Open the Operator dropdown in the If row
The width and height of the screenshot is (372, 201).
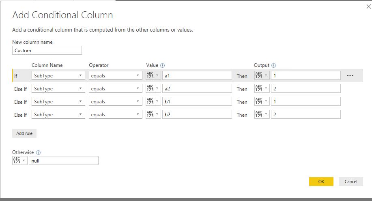pyautogui.click(x=116, y=75)
